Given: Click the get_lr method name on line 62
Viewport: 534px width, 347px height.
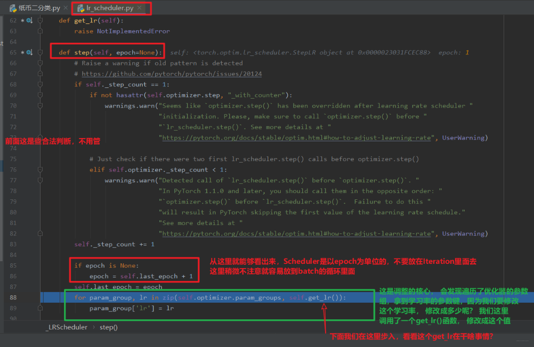Looking at the screenshot, I should pos(85,20).
